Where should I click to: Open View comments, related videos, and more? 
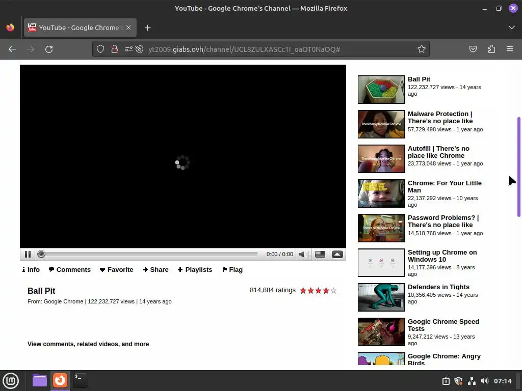[88, 344]
